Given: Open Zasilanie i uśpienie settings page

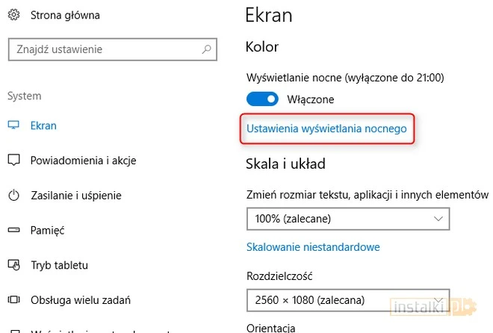Looking at the screenshot, I should pyautogui.click(x=75, y=196).
